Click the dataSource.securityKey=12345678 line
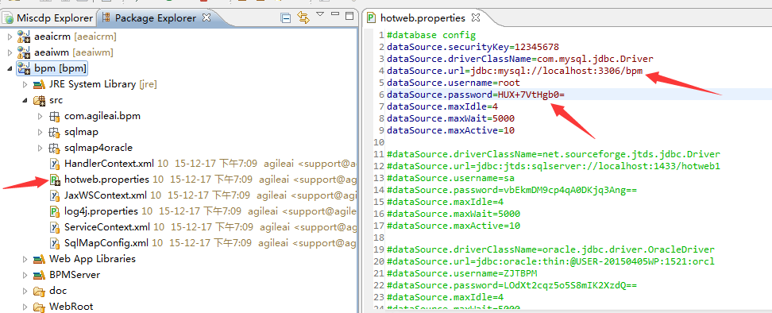The image size is (772, 313). coord(473,47)
